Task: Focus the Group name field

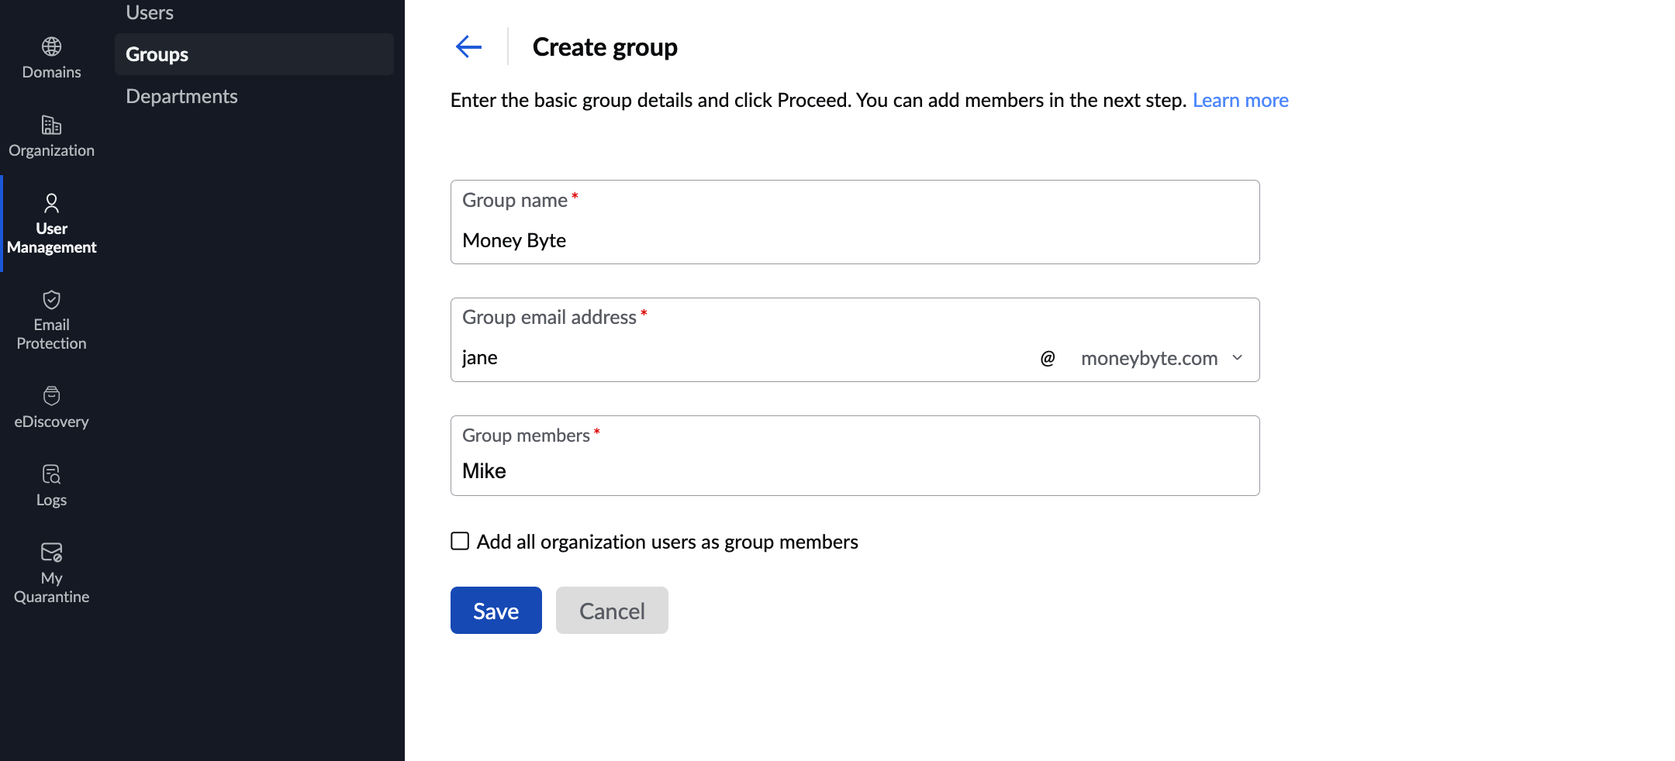Action: point(853,240)
